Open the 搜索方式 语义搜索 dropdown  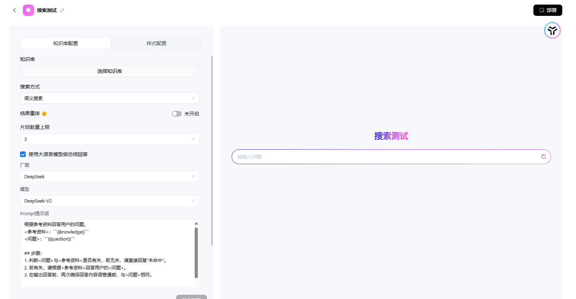tap(109, 98)
